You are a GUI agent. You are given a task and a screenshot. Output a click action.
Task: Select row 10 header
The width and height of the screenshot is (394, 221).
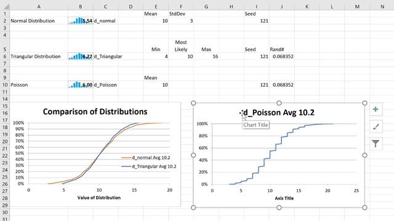click(5, 85)
